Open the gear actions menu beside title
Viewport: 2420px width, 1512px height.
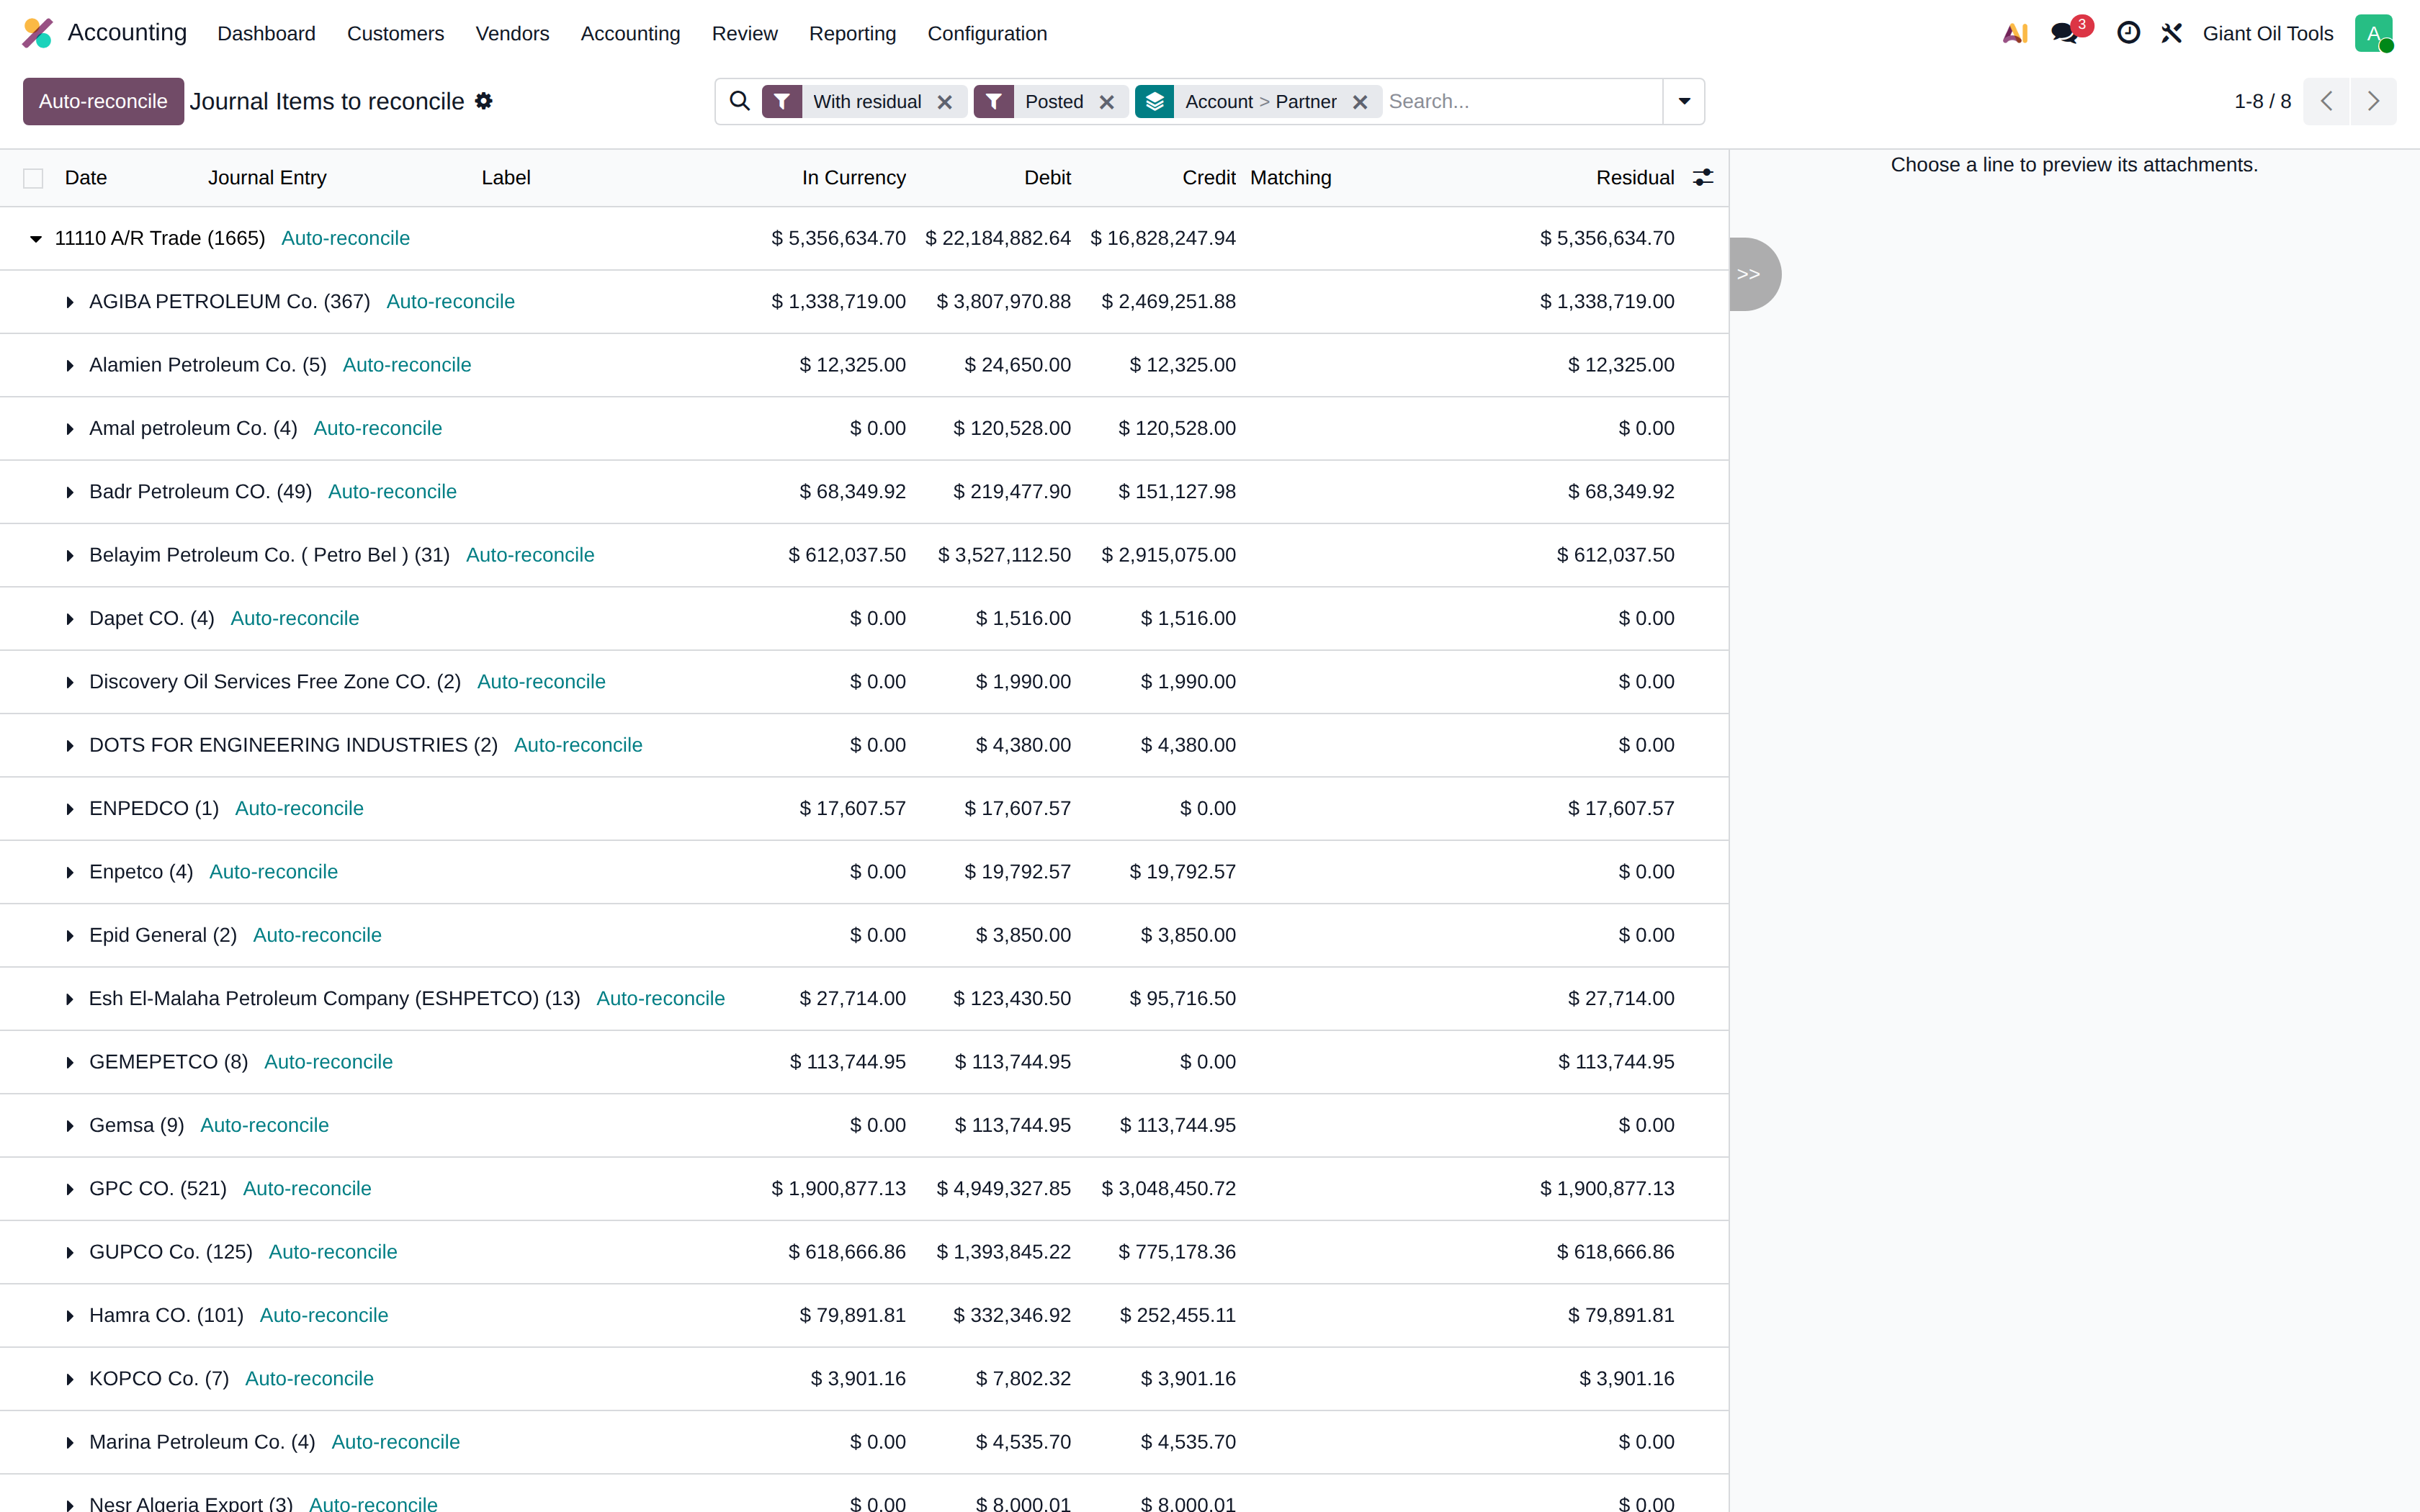click(484, 101)
